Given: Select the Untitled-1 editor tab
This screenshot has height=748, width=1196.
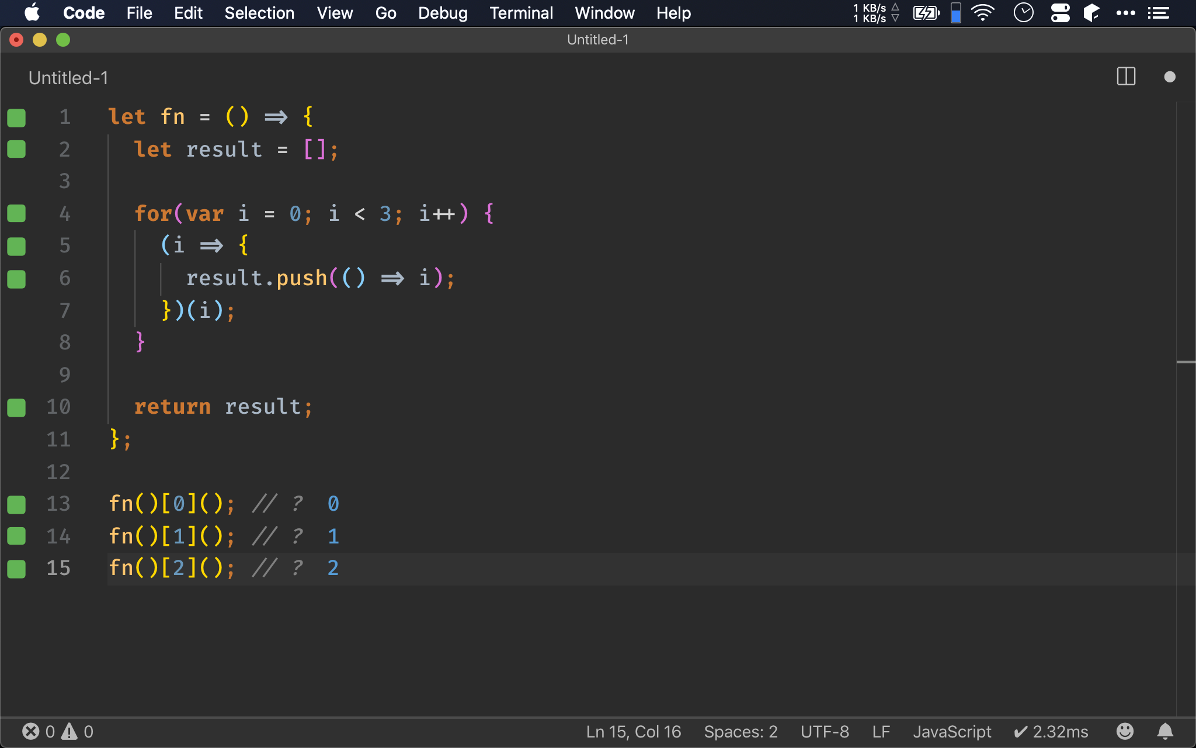Looking at the screenshot, I should [68, 78].
